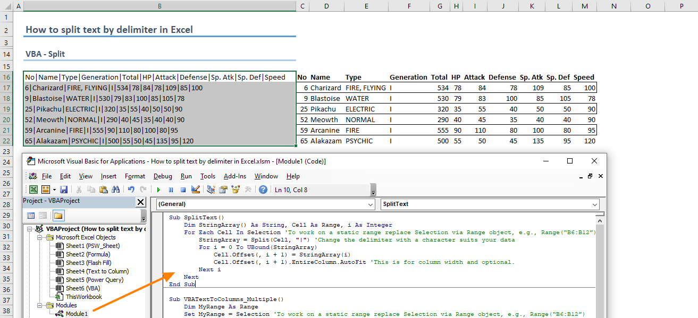Select ThisWorkbook in project tree

click(83, 297)
